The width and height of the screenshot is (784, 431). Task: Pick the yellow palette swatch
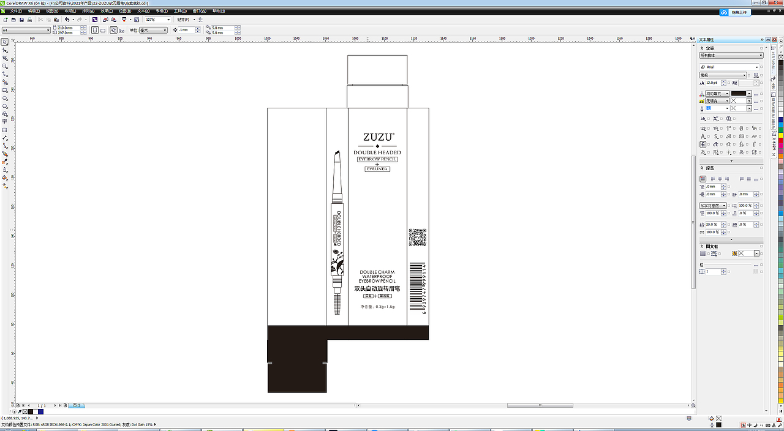click(781, 135)
